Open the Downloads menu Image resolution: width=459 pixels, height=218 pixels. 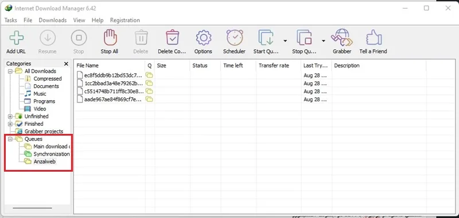pos(53,20)
